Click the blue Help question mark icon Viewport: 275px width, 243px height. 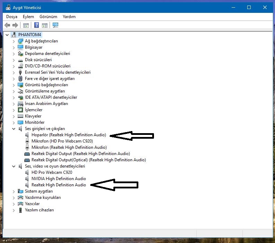point(36,25)
